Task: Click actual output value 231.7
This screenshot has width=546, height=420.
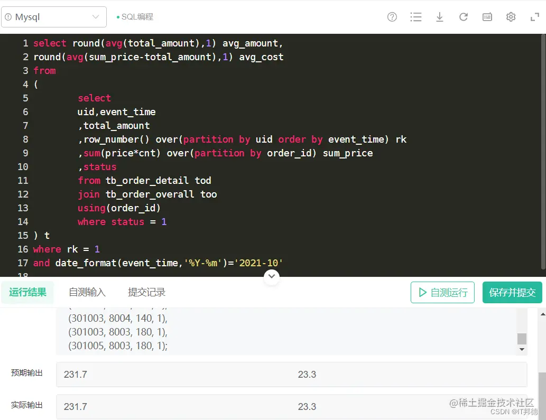Action: point(76,406)
